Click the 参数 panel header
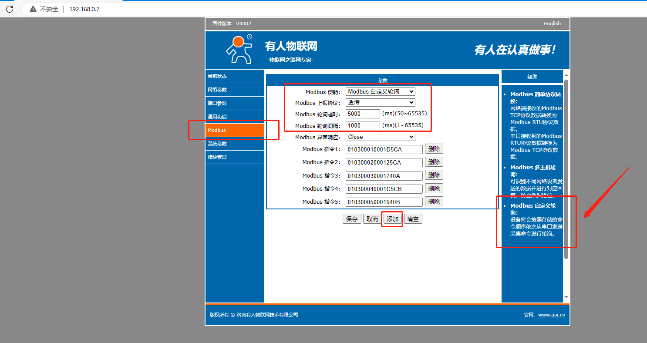Image resolution: width=647 pixels, height=343 pixels. click(382, 80)
